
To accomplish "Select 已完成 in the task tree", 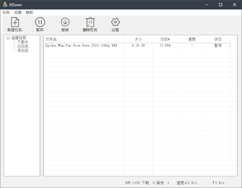I will pos(23,46).
